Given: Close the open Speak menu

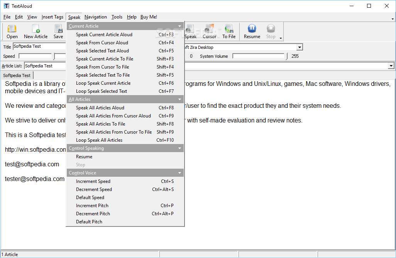Looking at the screenshot, I should coord(74,17).
